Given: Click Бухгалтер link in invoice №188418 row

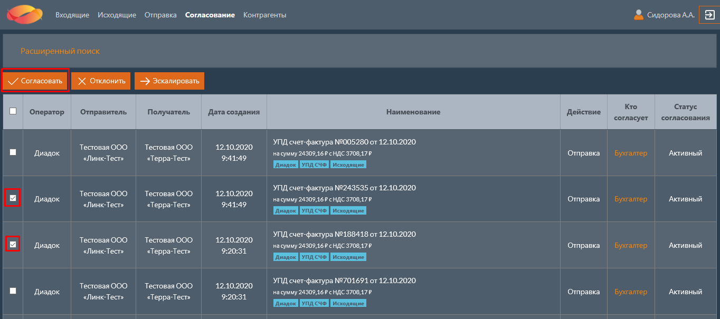Looking at the screenshot, I should click(631, 245).
